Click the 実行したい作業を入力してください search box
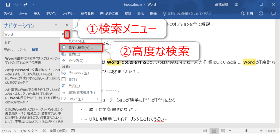The image size is (280, 134). click(x=187, y=14)
